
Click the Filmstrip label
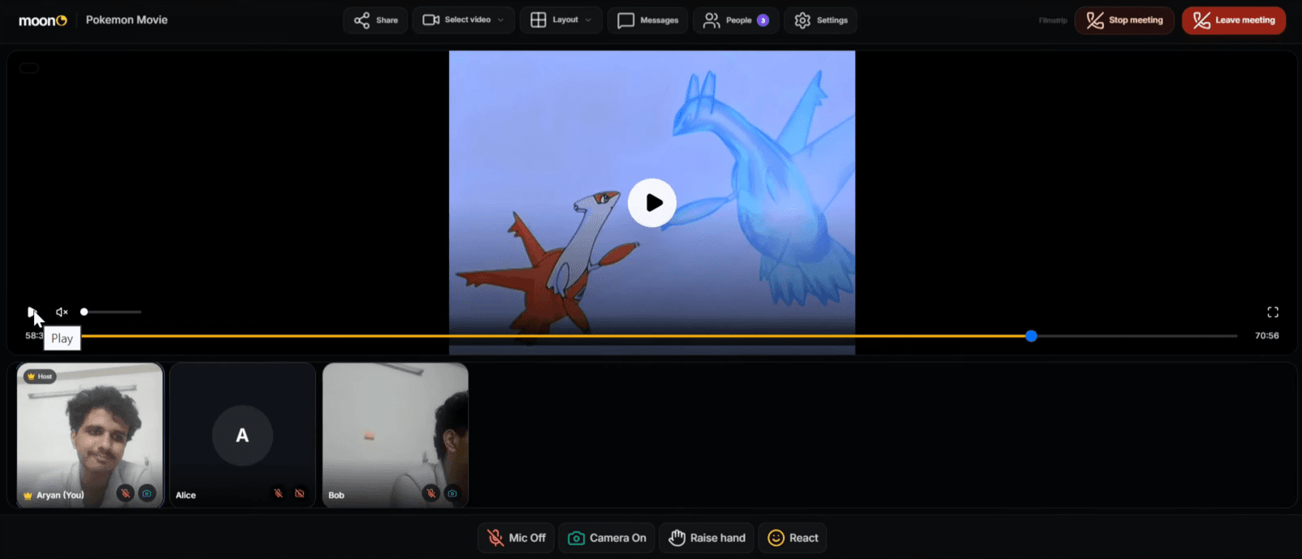[1053, 20]
